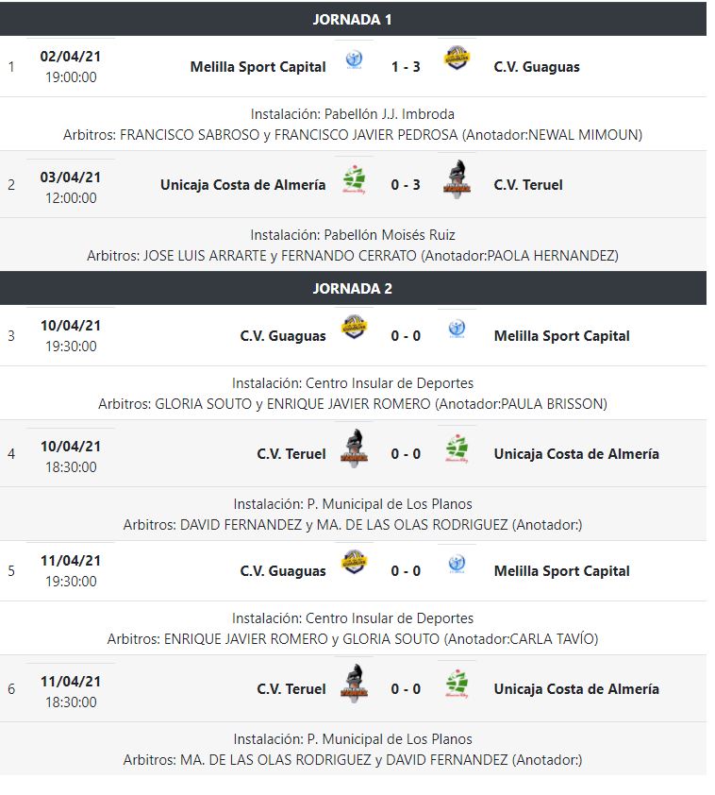Click C.V. Guaguas logo in match 5

pyautogui.click(x=354, y=563)
